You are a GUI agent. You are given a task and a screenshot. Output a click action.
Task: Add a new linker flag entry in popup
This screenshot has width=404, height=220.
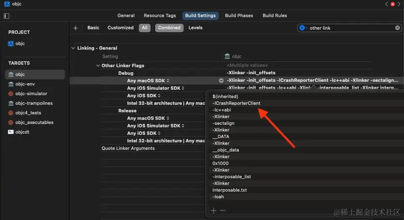point(214,210)
